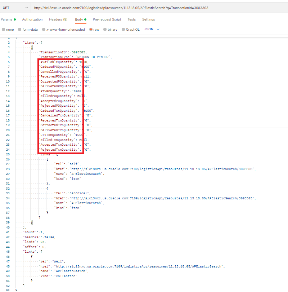Click the "RTVTxnQuantity" key
288x292 pixels.
(x=54, y=135)
